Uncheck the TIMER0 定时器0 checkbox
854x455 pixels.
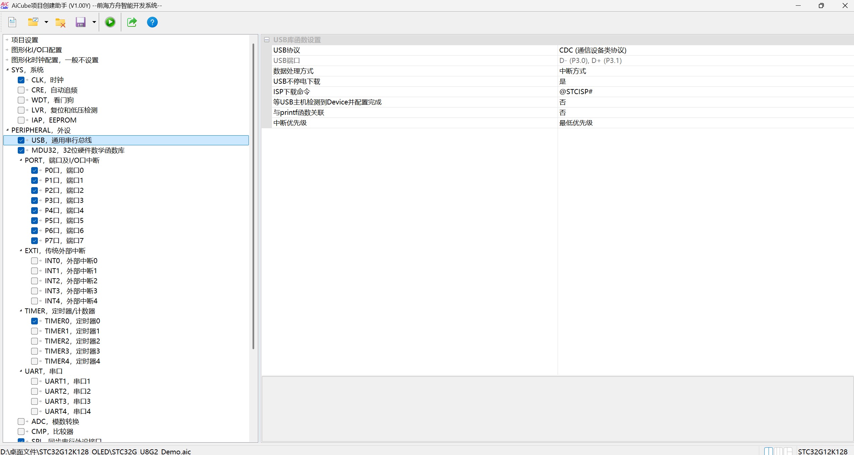pyautogui.click(x=34, y=321)
